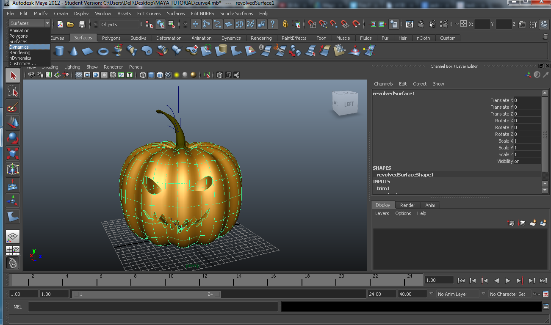Open the Anim layer tab
This screenshot has width=551, height=325.
(430, 205)
